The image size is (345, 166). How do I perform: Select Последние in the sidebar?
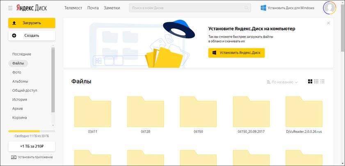[22, 54]
